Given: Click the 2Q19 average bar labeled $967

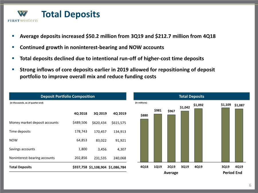Looking at the screenshot, I should coord(171,138).
